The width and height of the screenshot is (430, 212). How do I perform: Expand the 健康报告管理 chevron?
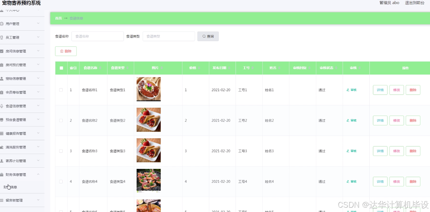click(x=38, y=133)
